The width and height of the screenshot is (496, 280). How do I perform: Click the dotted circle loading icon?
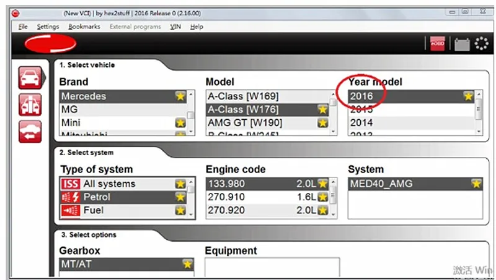481,44
